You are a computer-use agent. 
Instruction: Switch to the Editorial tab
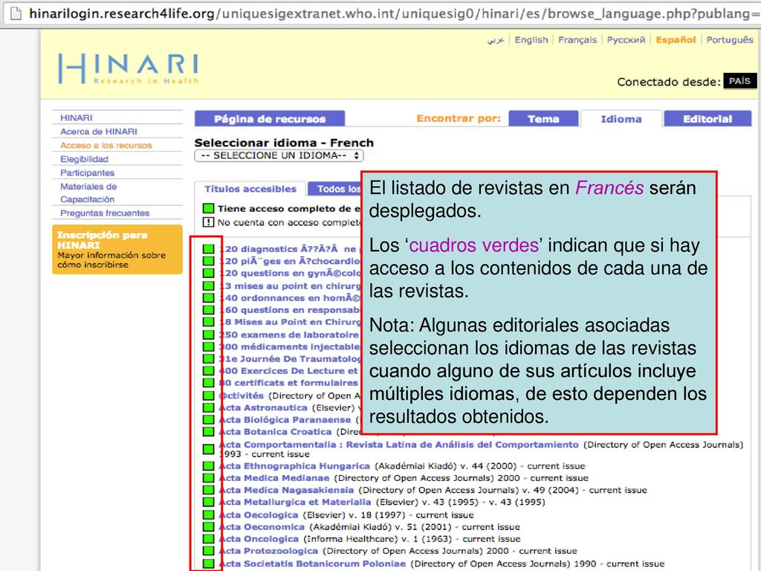click(707, 118)
